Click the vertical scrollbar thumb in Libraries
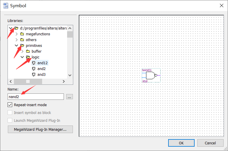 pos(70,34)
